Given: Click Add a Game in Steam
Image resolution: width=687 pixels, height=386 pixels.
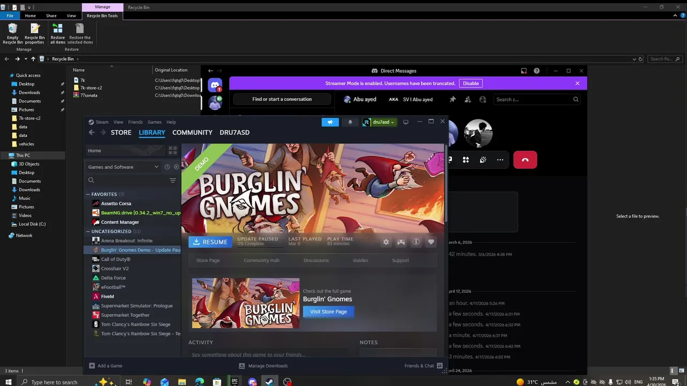Looking at the screenshot, I should (x=106, y=366).
